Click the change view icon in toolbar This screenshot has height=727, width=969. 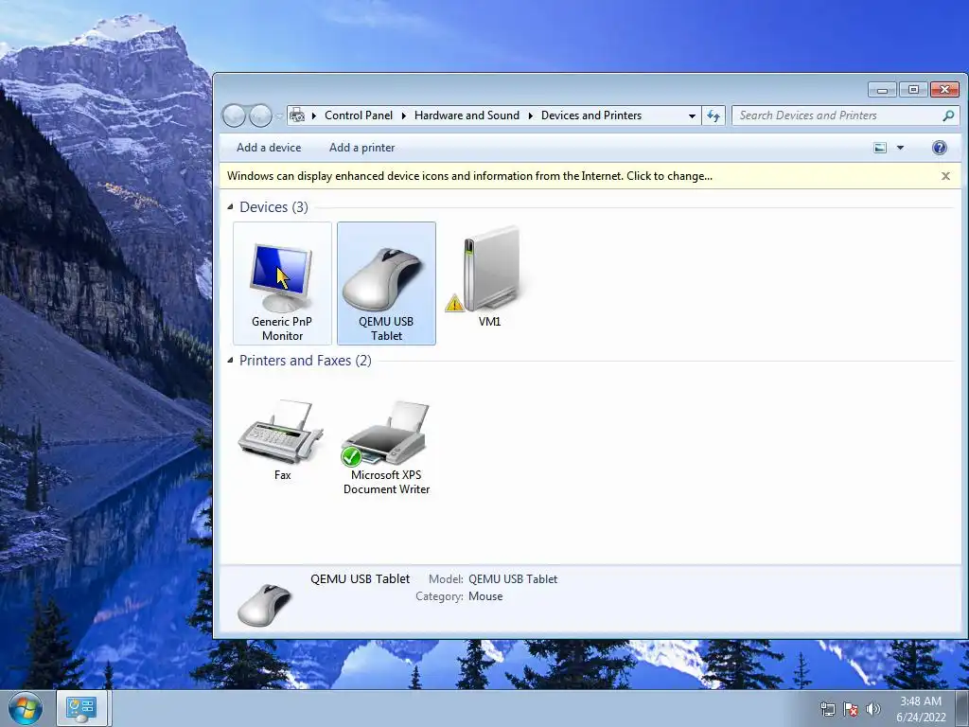pos(880,148)
